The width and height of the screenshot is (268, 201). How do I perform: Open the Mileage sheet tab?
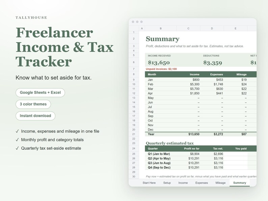click(220, 183)
